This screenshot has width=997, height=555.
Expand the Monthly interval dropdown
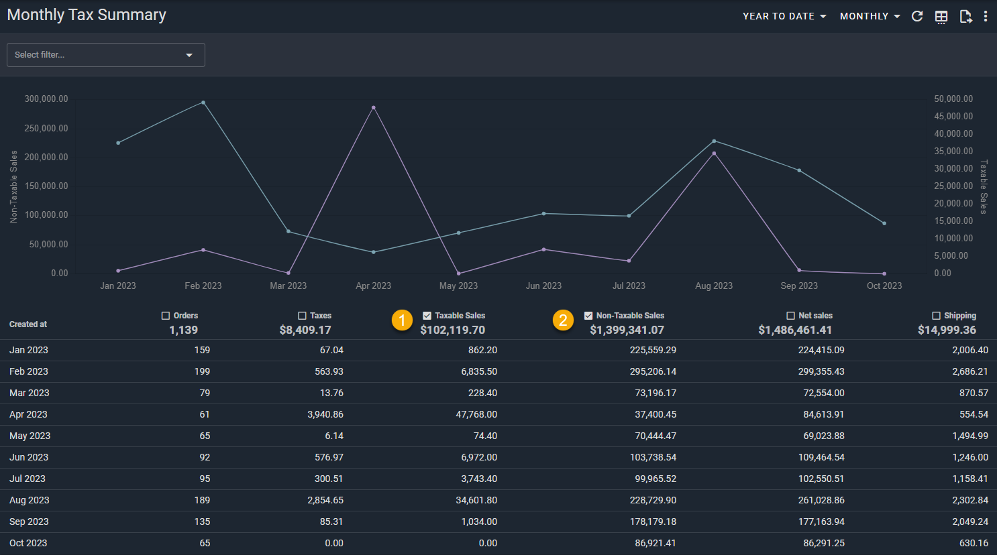870,16
